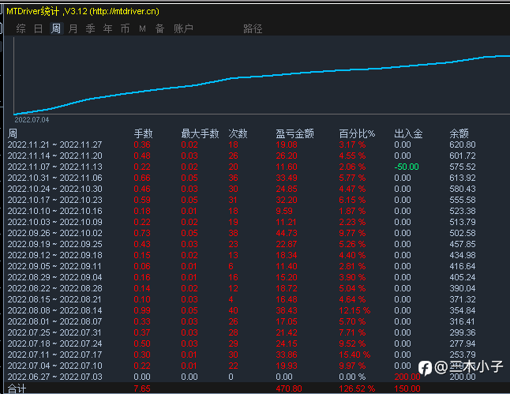Click the 9.77 % percentage value
Viewport: 510px width, 394px height.
pyautogui.click(x=352, y=233)
